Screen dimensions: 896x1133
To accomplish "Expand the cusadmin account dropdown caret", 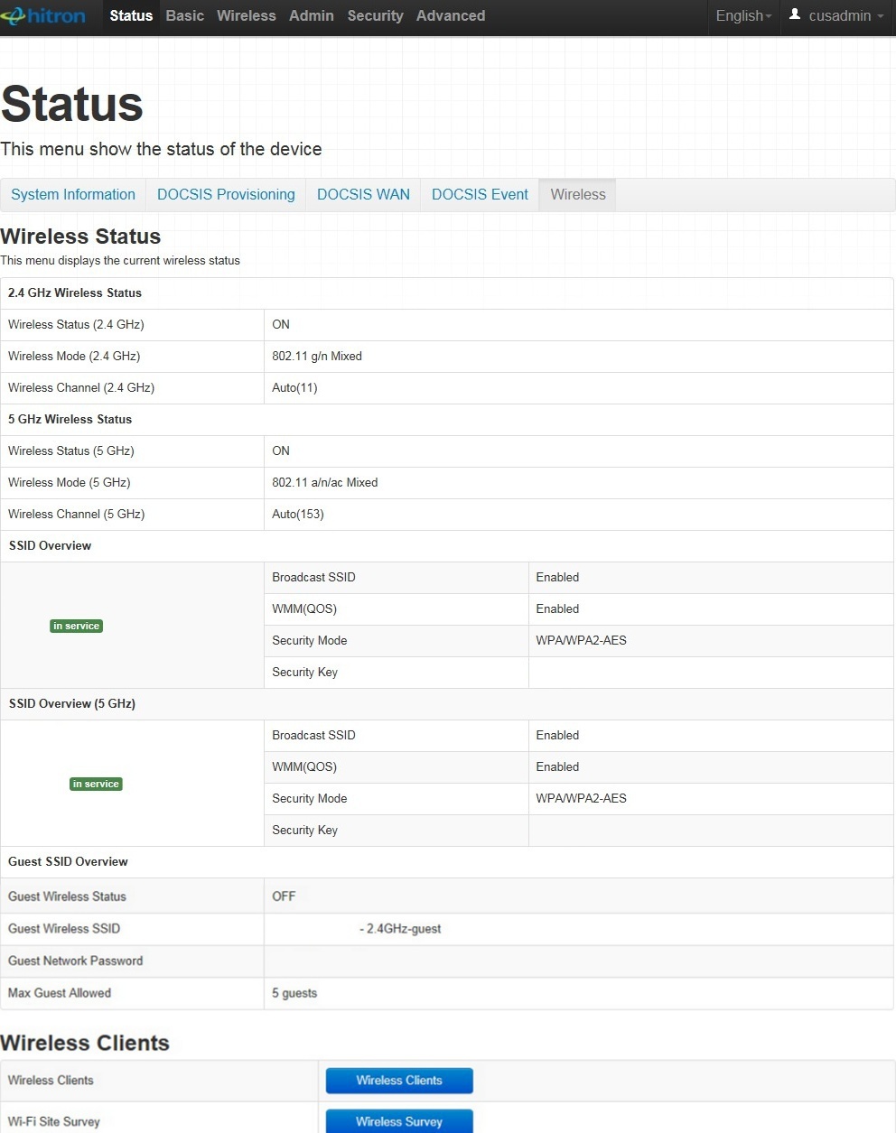I will click(881, 17).
